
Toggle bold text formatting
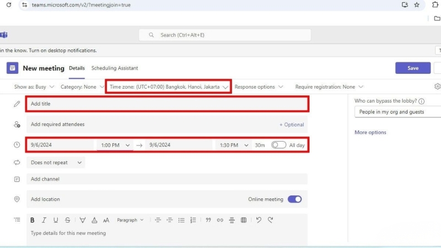click(x=33, y=220)
